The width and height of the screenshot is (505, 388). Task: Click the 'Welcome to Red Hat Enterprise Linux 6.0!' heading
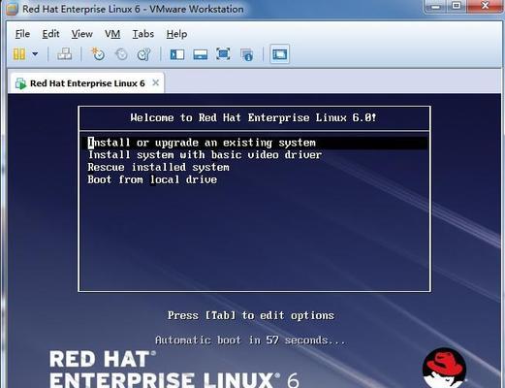pos(253,117)
